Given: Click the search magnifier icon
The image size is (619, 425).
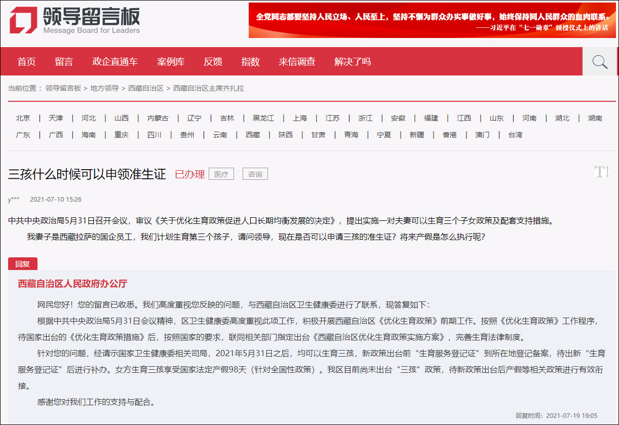Looking at the screenshot, I should pos(600,61).
